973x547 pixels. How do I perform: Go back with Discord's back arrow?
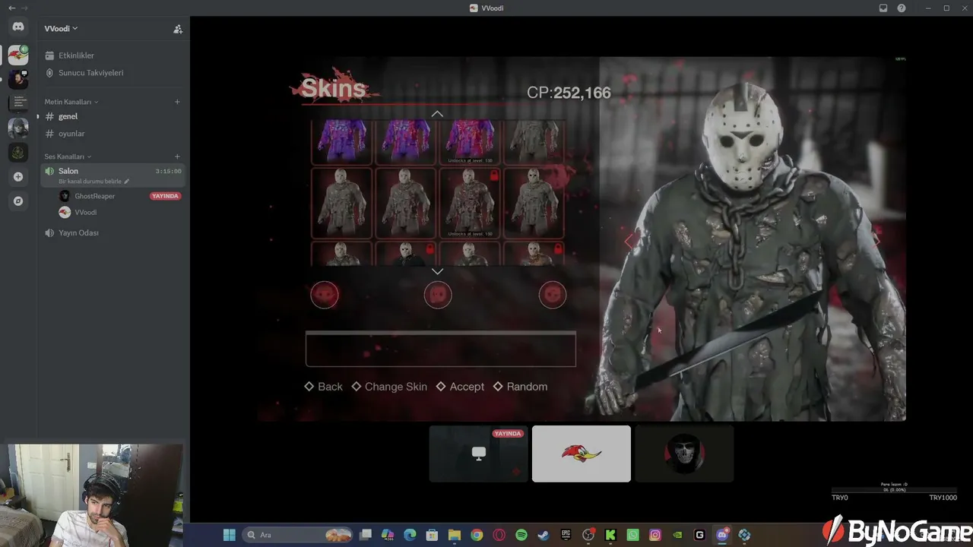click(x=11, y=8)
